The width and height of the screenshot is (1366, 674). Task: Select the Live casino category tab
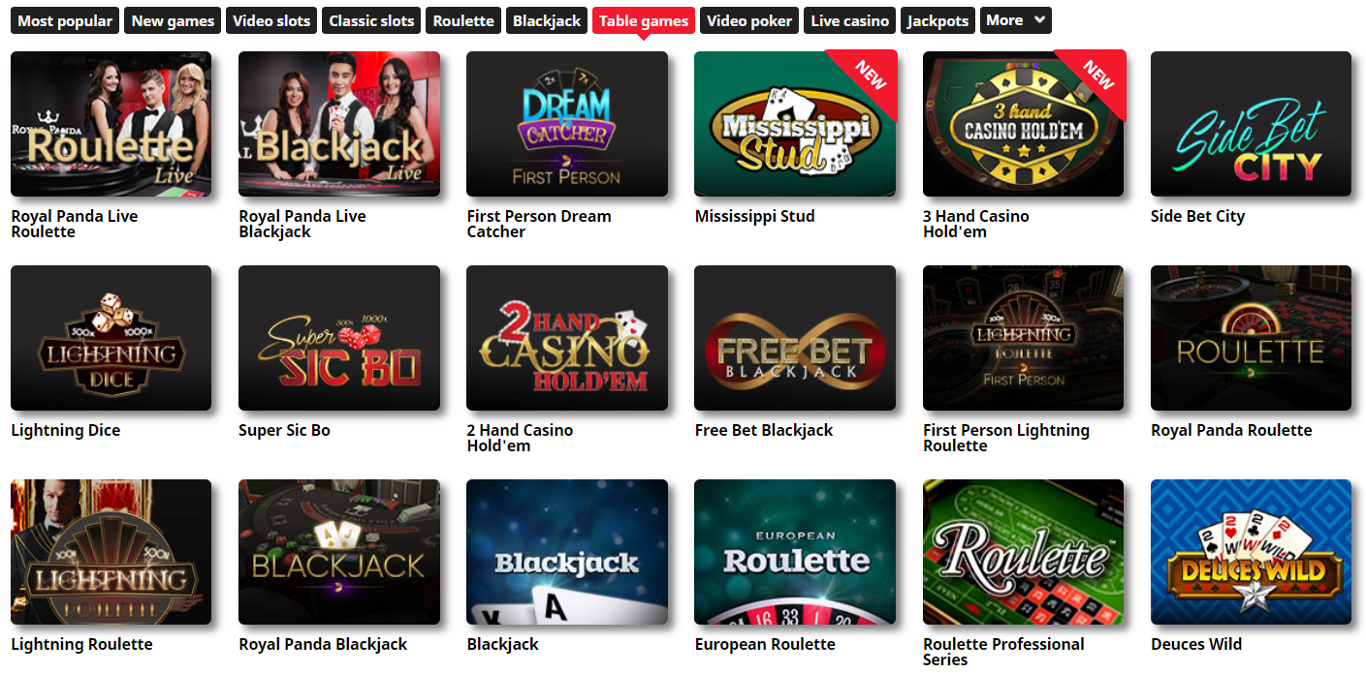point(849,20)
